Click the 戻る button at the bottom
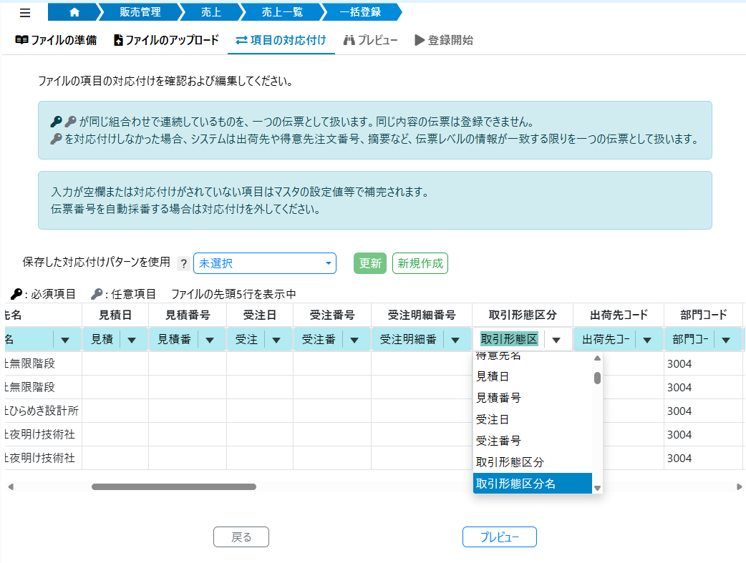The height and width of the screenshot is (563, 746). click(241, 537)
